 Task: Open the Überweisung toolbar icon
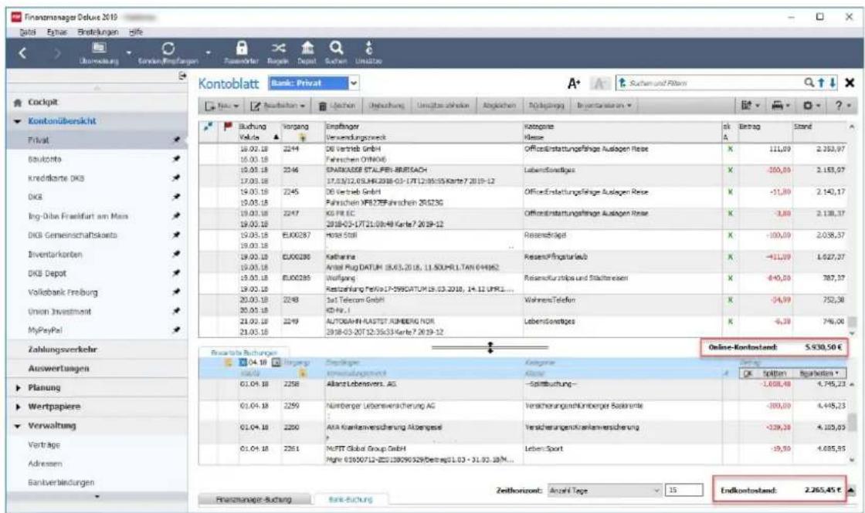pos(99,53)
